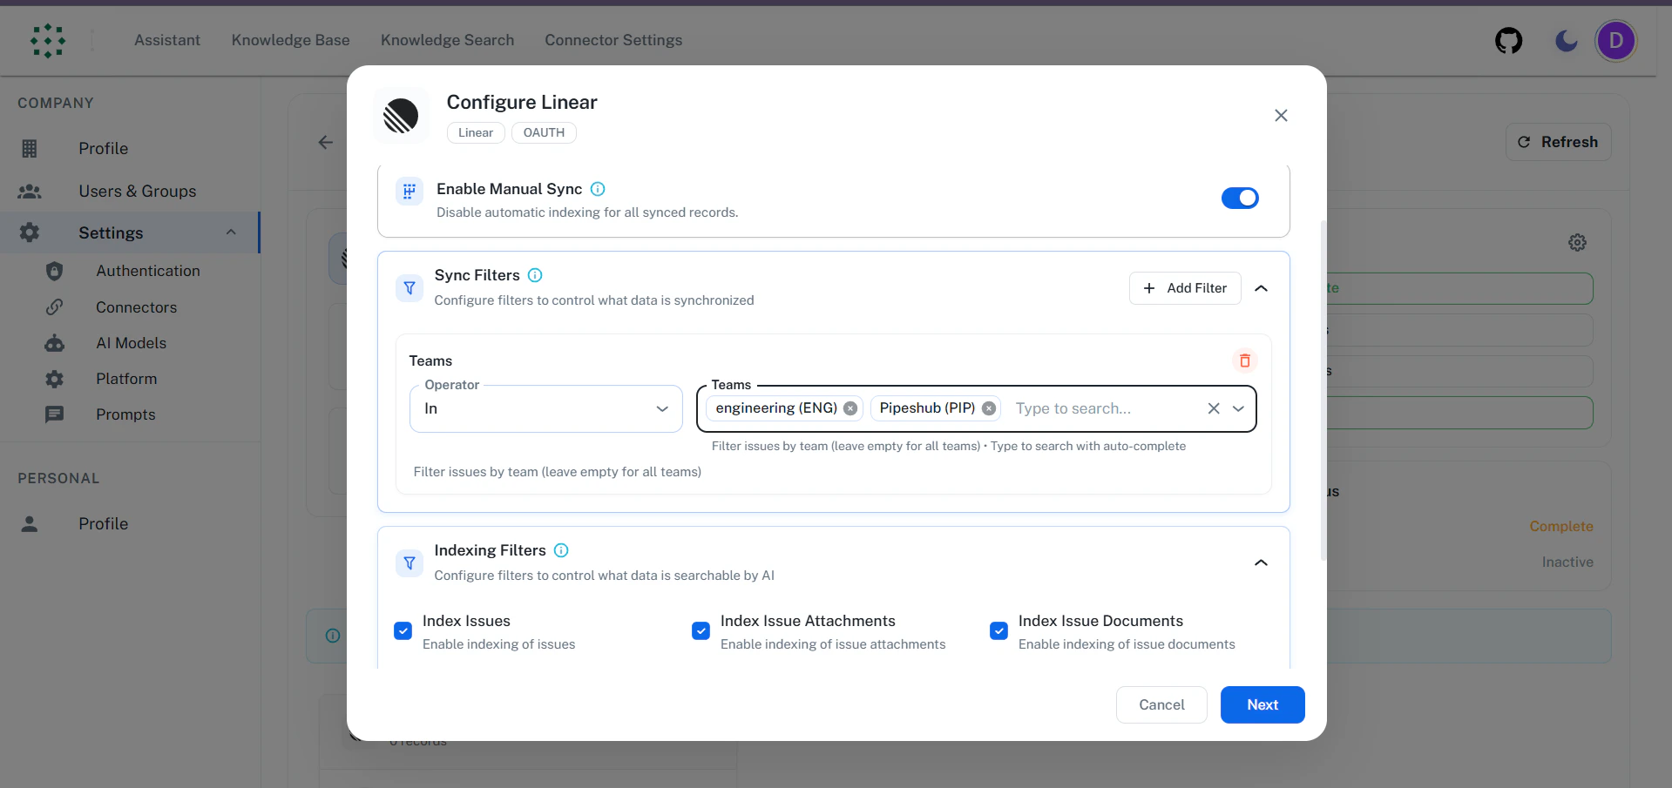Click the Authentication shield icon
The image size is (1672, 788).
54,271
